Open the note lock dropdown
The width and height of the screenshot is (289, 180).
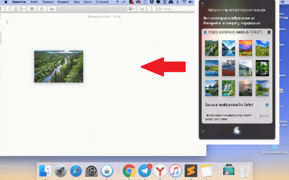(x=22, y=9)
